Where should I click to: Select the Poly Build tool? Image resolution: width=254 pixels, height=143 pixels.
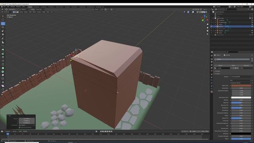tap(3, 68)
